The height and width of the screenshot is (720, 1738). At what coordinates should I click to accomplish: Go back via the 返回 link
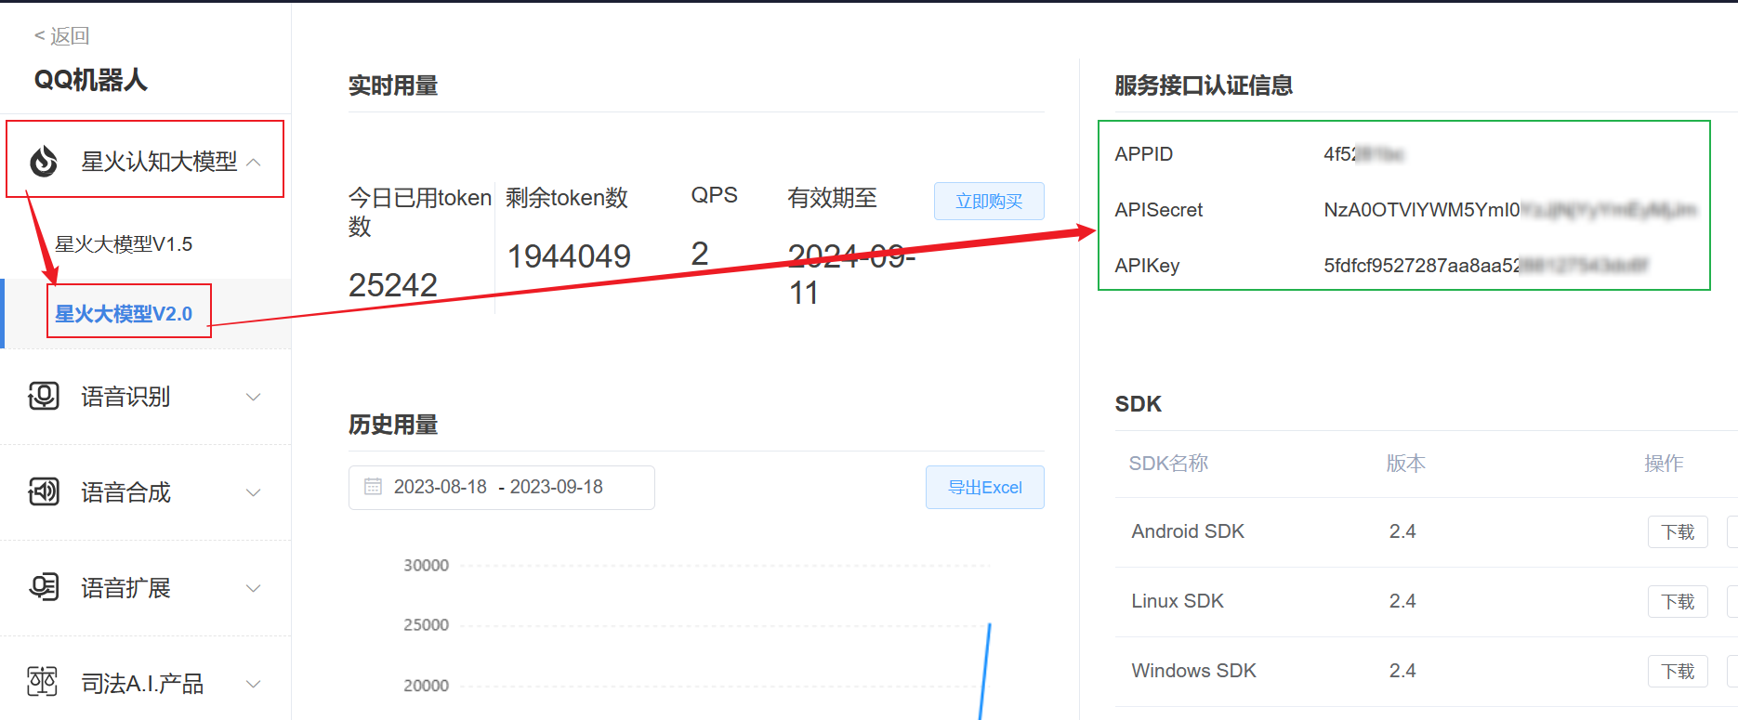[61, 36]
